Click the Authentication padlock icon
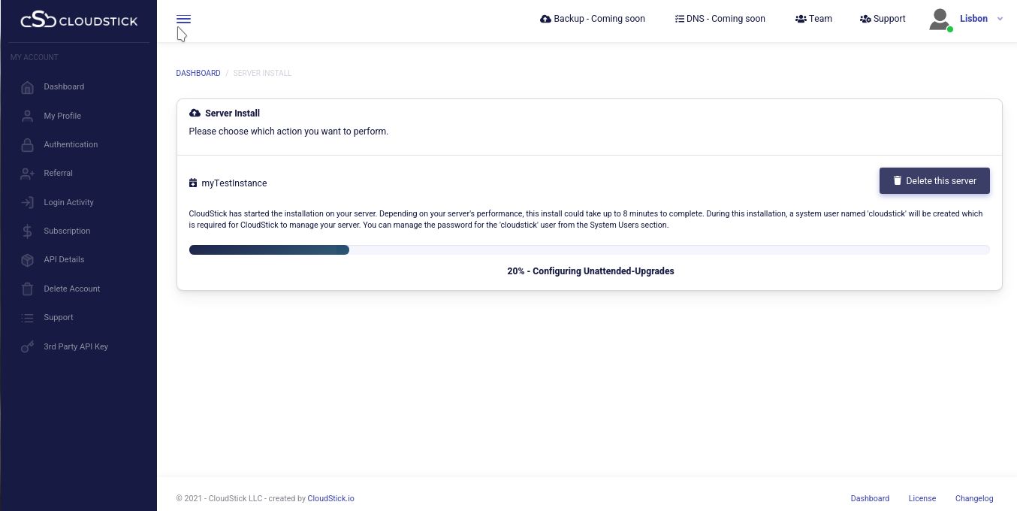The image size is (1017, 511). pyautogui.click(x=28, y=145)
